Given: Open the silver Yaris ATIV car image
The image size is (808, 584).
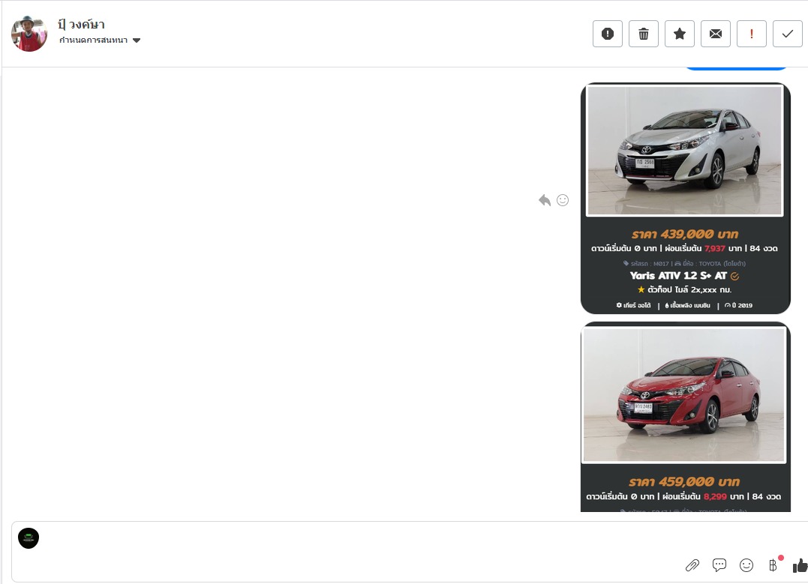Looking at the screenshot, I should (x=684, y=150).
